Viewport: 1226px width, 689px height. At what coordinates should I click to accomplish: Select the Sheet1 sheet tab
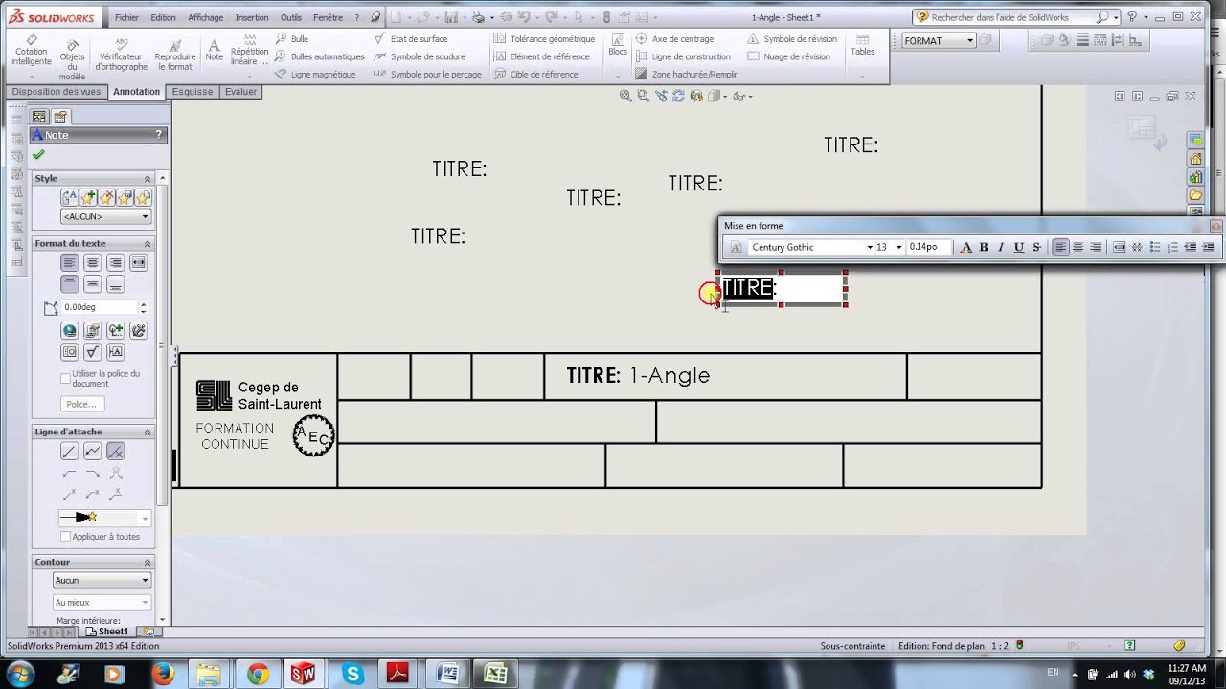click(x=107, y=632)
